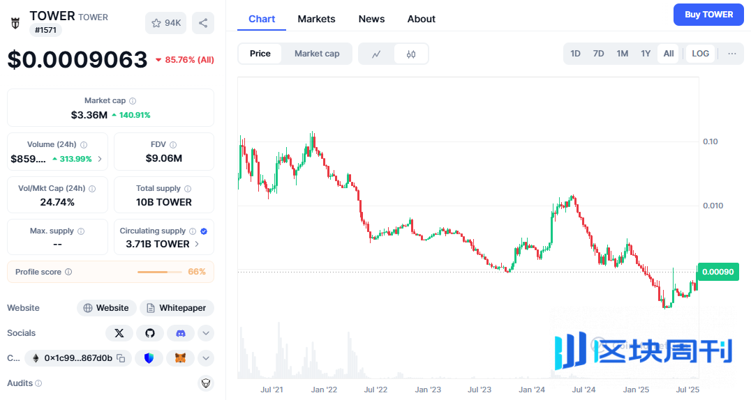Set chart range to All

(x=669, y=54)
